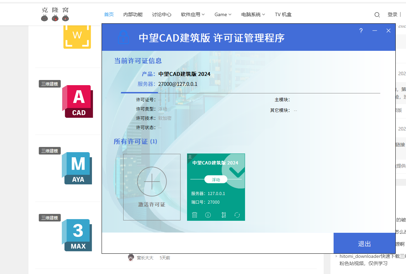Image resolution: width=406 pixels, height=274 pixels.
Task: Open hitomi_downloader article link
Action: [373, 260]
